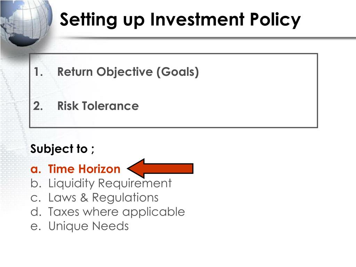Click the Liquidity Requirement line
This screenshot has width=356, height=267.
110,183
